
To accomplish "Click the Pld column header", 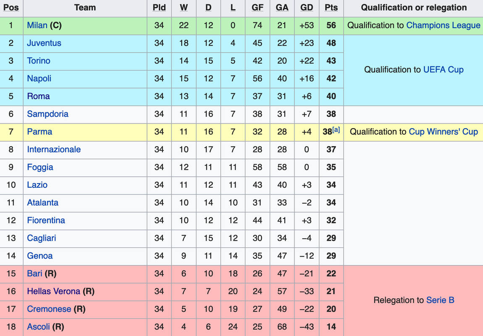I will (x=159, y=8).
